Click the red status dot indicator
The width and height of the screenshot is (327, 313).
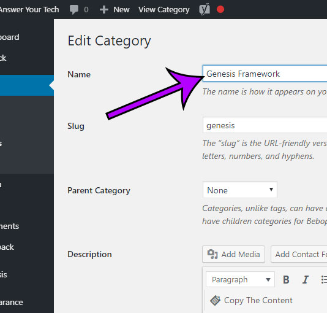(x=220, y=9)
